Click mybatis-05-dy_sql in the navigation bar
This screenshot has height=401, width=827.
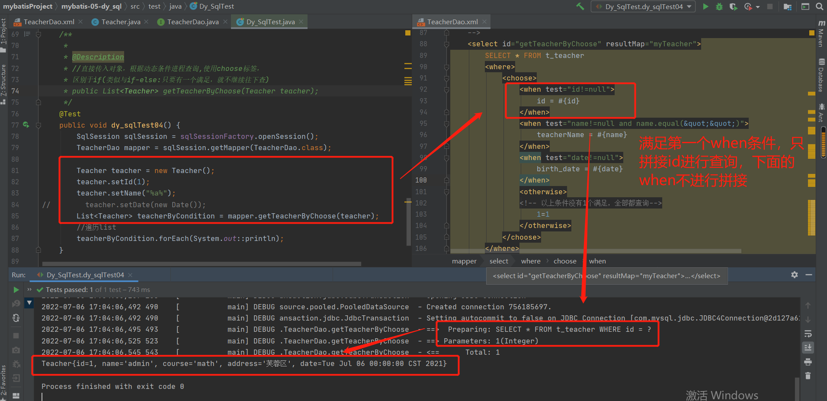[x=91, y=6]
